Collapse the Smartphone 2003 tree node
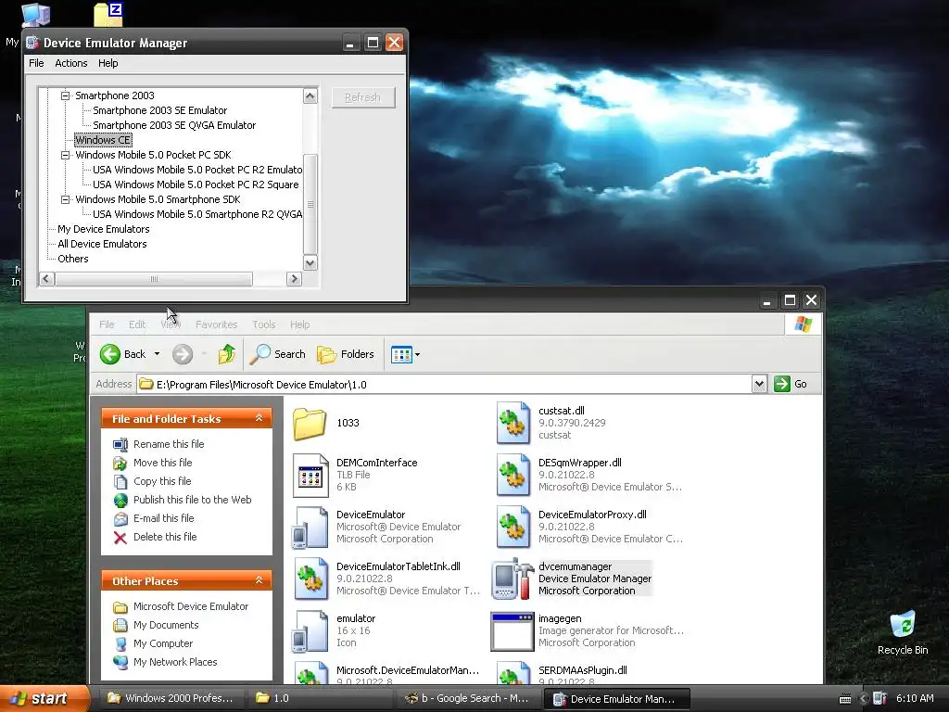 (x=66, y=95)
